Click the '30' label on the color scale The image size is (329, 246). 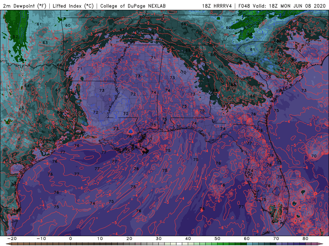pos(159,239)
